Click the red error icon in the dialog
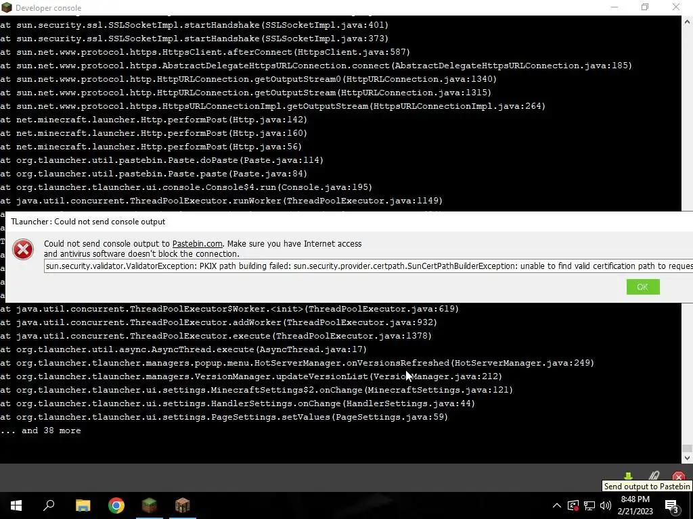693x519 pixels. (23, 249)
